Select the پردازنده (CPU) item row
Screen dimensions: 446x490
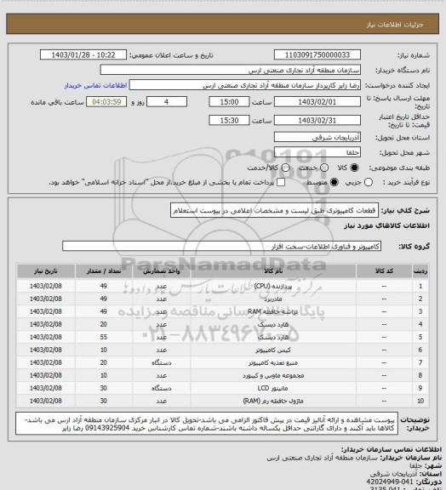pyautogui.click(x=223, y=286)
